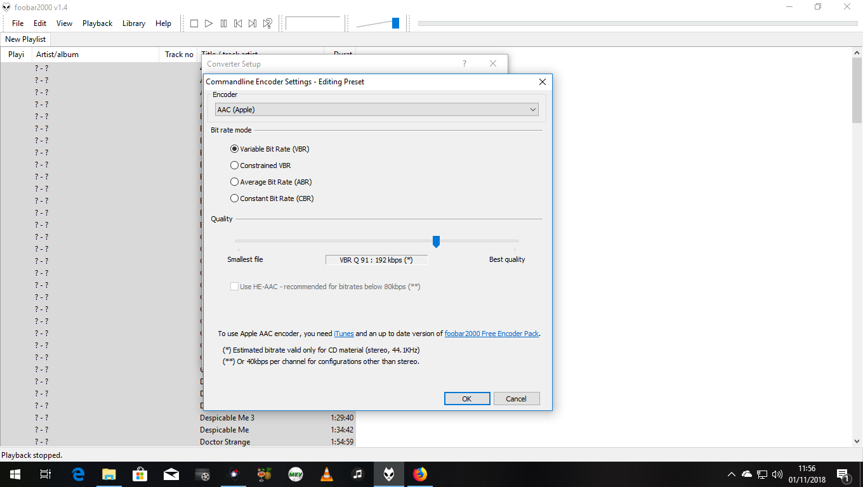Click the Playback stopped status bar text
This screenshot has width=863, height=487.
(x=32, y=455)
